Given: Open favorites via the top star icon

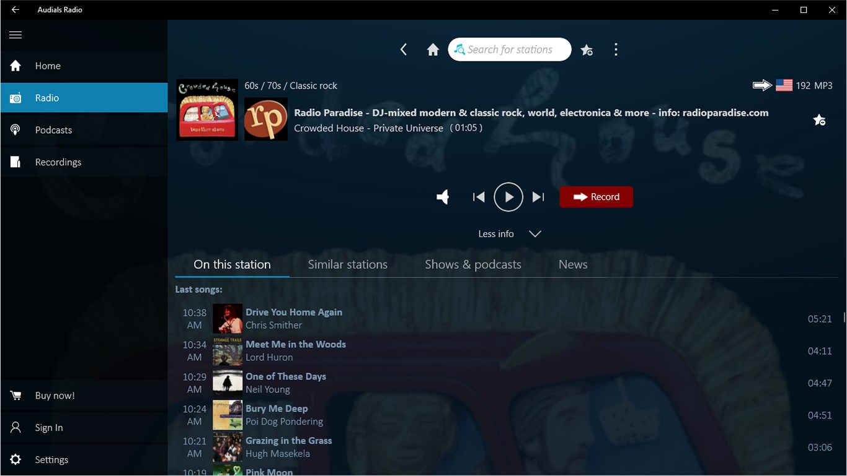Looking at the screenshot, I should (587, 50).
